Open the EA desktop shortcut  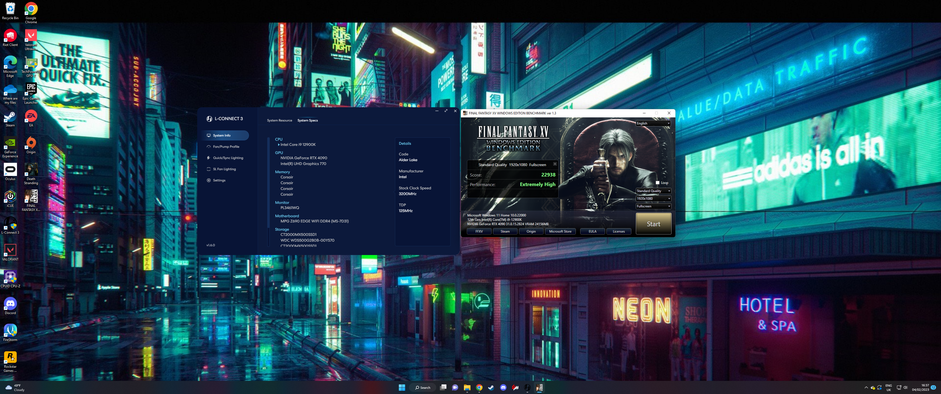point(31,118)
